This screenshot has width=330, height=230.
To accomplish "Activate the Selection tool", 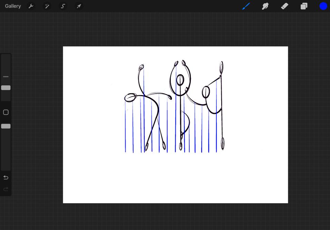I will pos(63,6).
